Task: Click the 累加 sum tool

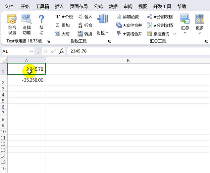Action: [x=63, y=25]
